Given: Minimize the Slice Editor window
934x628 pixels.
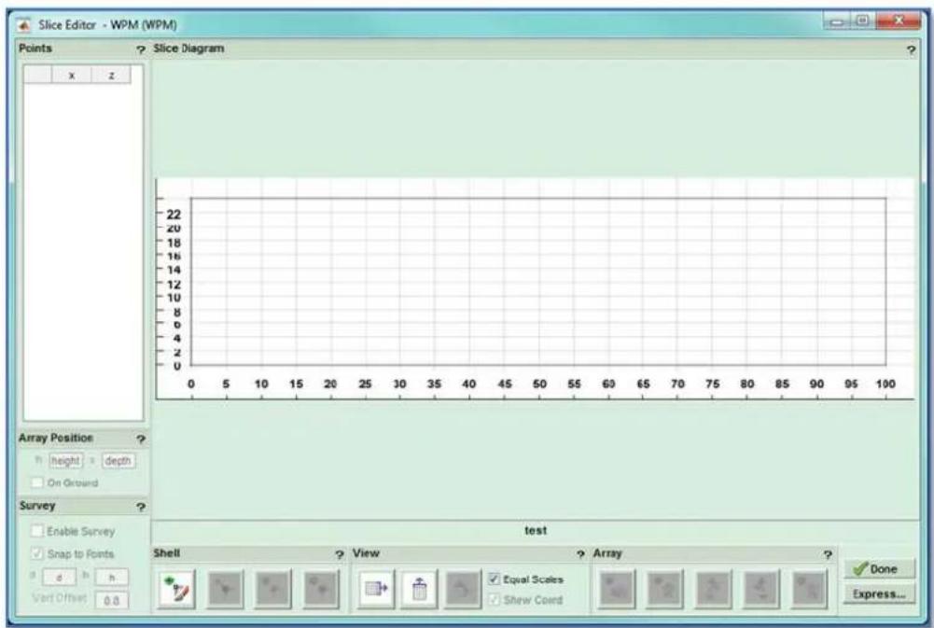Looking at the screenshot, I should coord(838,22).
